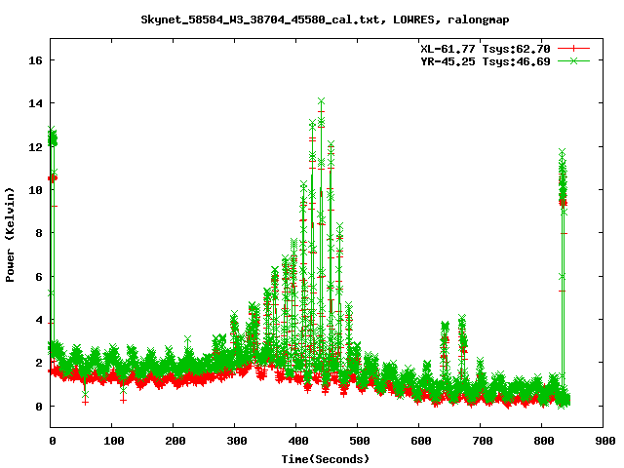This screenshot has width=624, height=468.
Task: Click x-axis tick label 400
Action: [x=298, y=441]
